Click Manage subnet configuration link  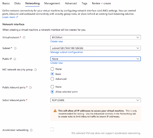(x=67, y=52)
